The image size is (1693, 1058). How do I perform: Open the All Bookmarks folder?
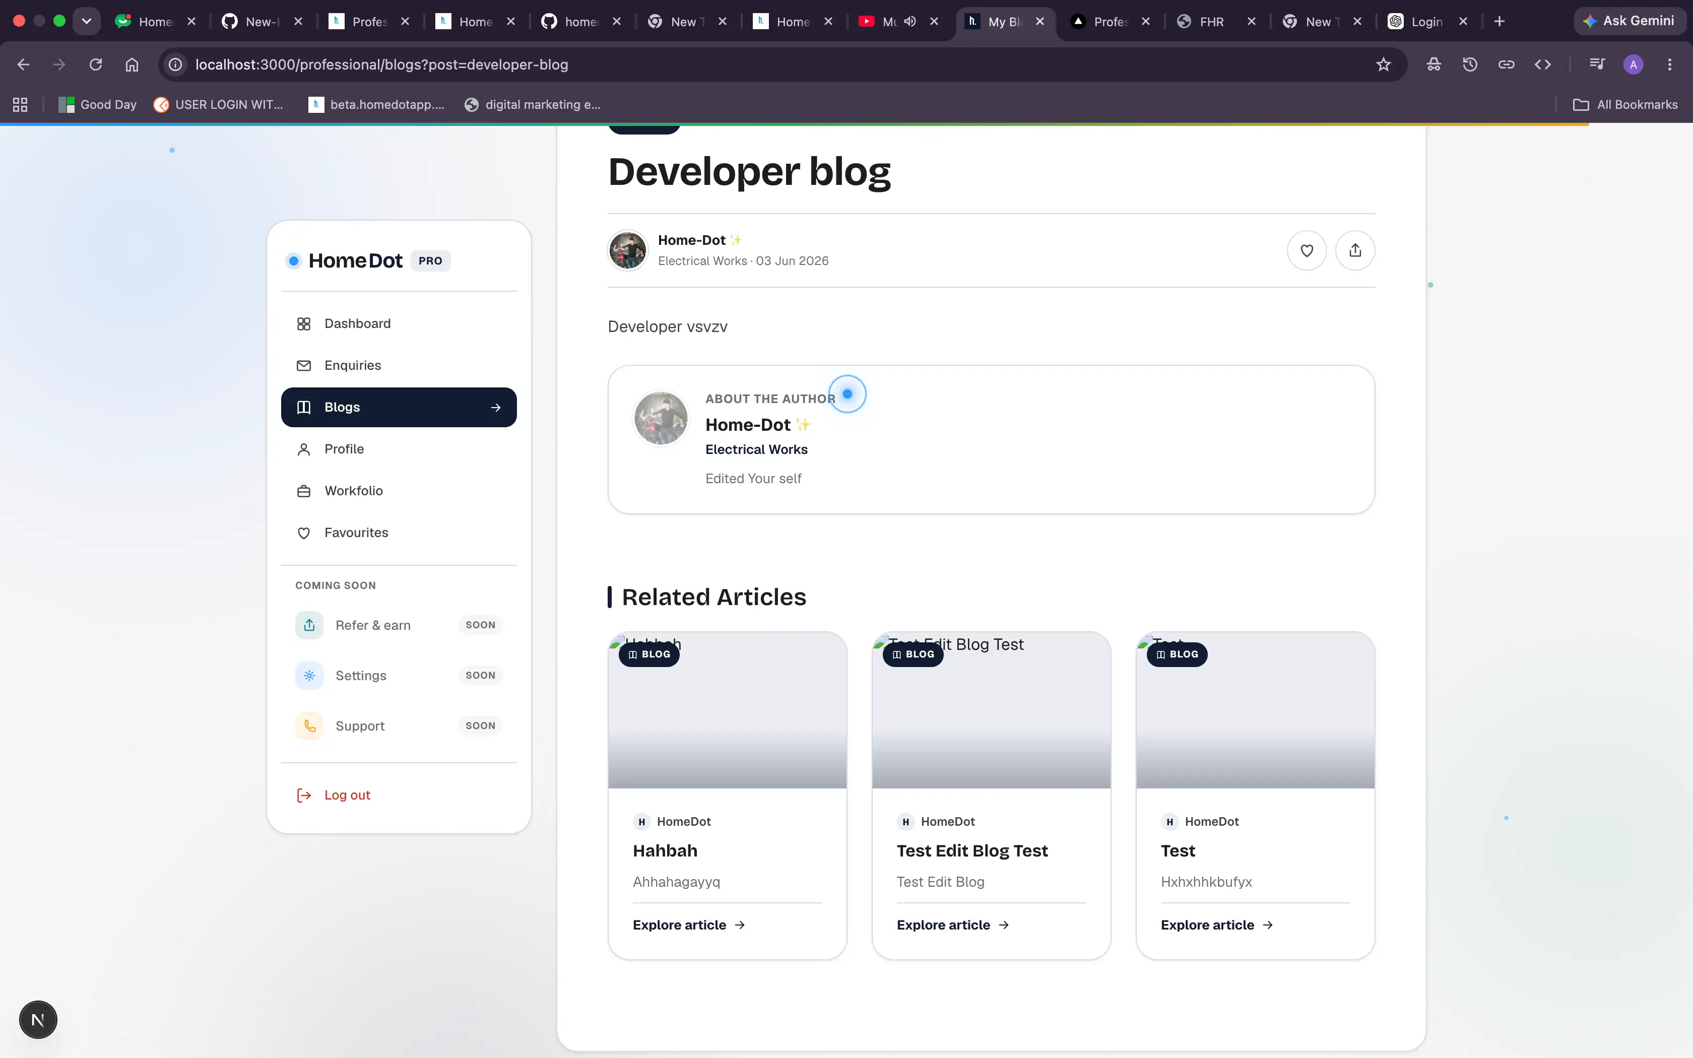(1625, 104)
